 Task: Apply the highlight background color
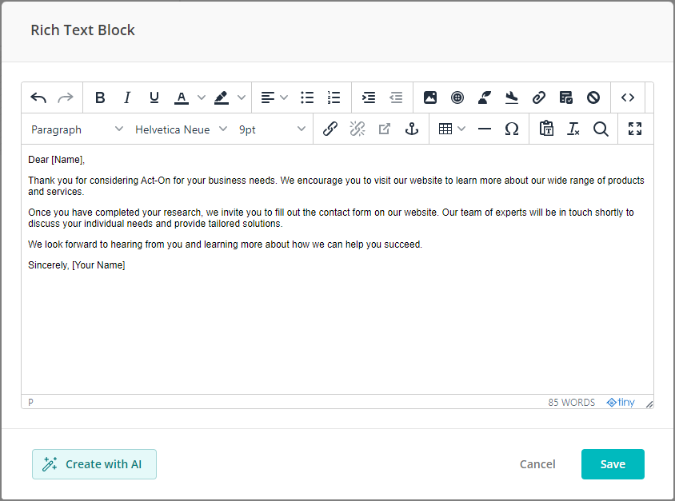click(222, 97)
